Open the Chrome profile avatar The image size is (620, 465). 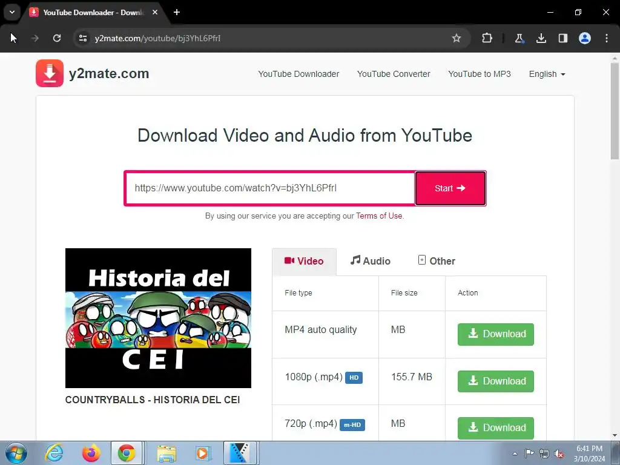click(x=585, y=38)
